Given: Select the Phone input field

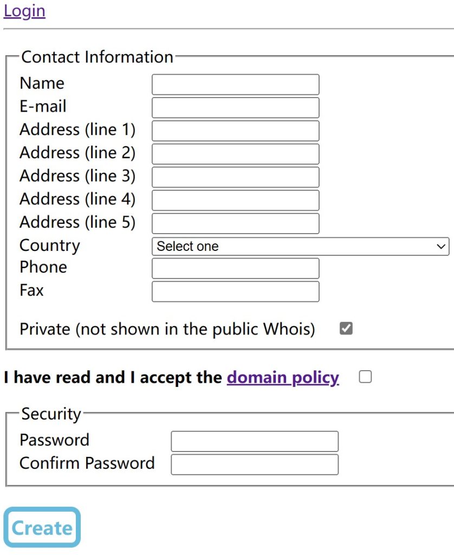Looking at the screenshot, I should coord(235,268).
